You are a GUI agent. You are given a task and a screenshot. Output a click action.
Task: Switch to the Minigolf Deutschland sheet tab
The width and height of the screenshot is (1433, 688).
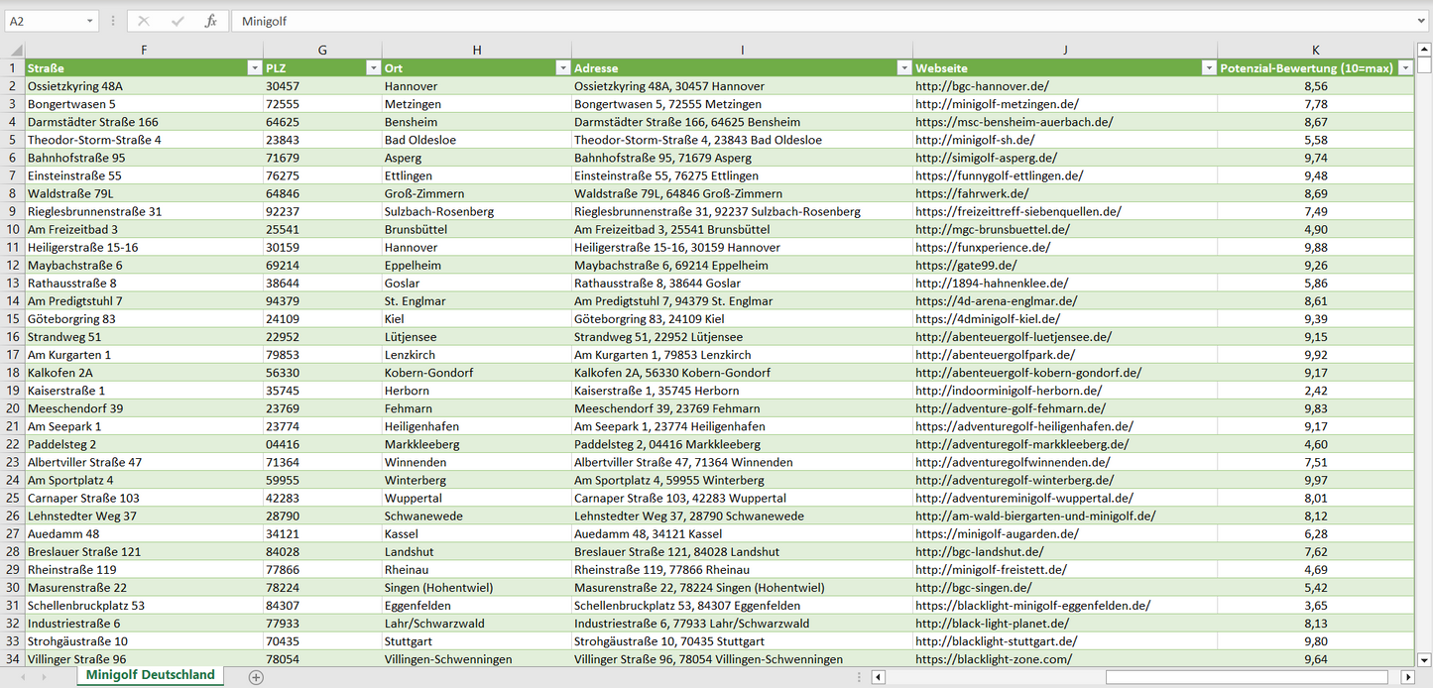150,675
